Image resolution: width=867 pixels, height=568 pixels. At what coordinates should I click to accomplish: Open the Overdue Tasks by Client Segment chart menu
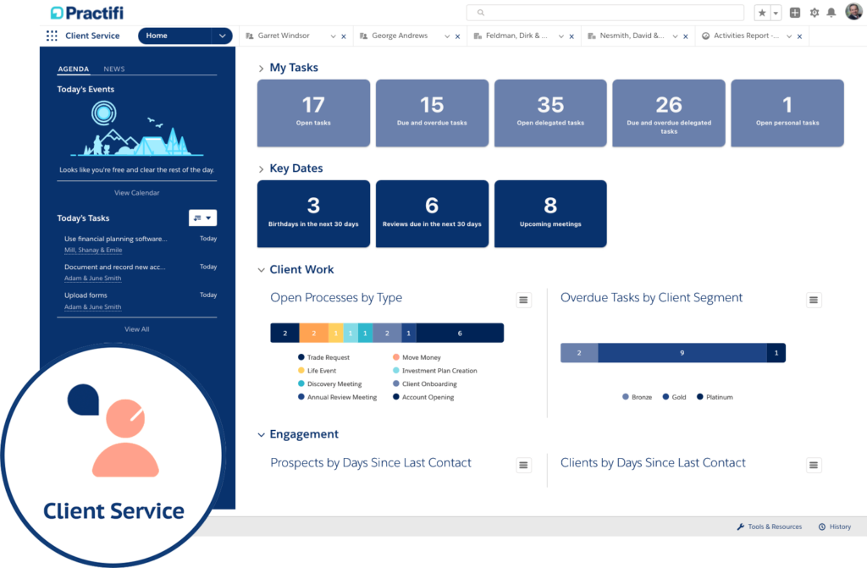coord(814,300)
